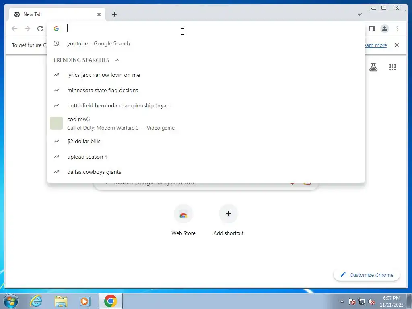
Task: Select 'butterfield bermuda championship bryan' suggestion
Action: tap(206, 105)
